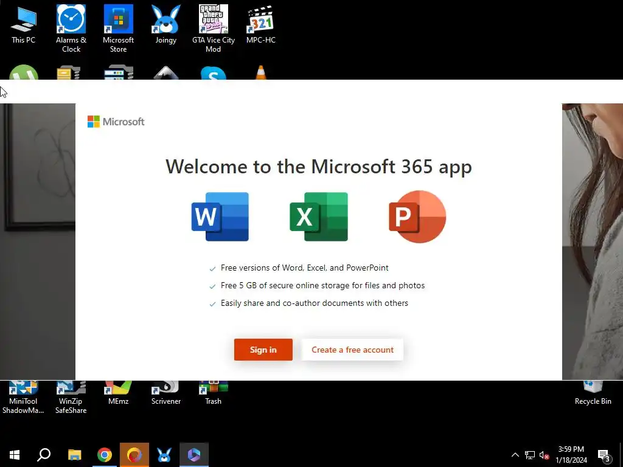This screenshot has height=467, width=623.
Task: Open MiniTool ShadowMaker desktop shortcut
Action: (x=23, y=398)
